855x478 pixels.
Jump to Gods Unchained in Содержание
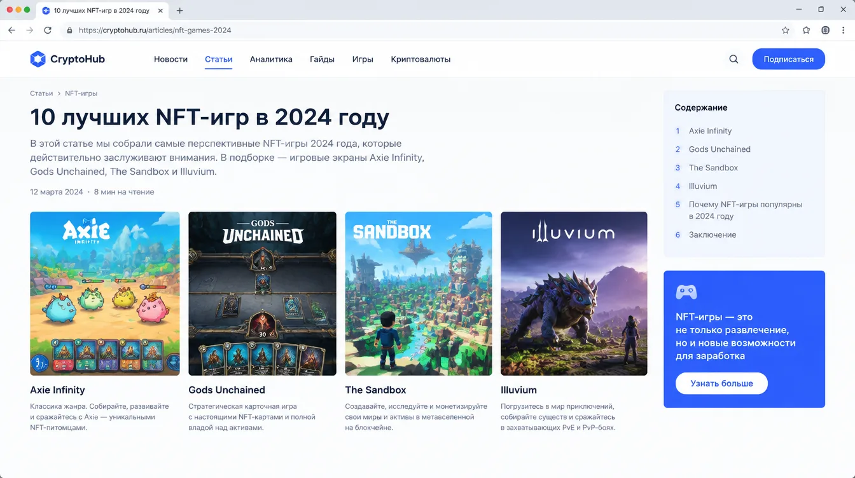coord(719,149)
